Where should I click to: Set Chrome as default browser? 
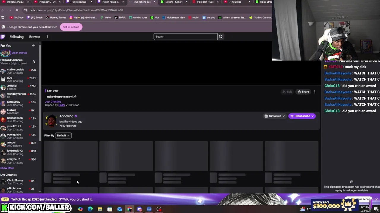pyautogui.click(x=71, y=27)
